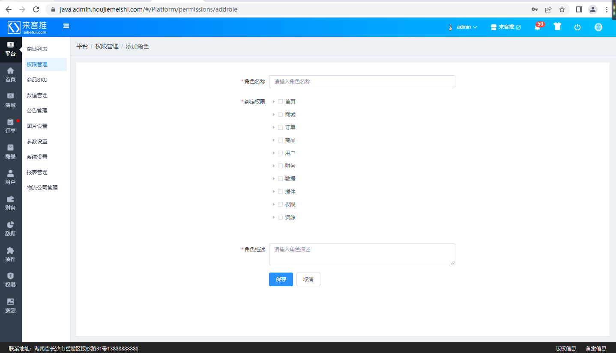Image resolution: width=616 pixels, height=353 pixels.
Task: Expand the 资源 permission tree node
Action: click(274, 217)
